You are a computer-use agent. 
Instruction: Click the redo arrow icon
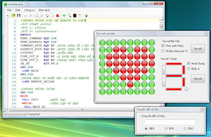[x=30, y=16]
